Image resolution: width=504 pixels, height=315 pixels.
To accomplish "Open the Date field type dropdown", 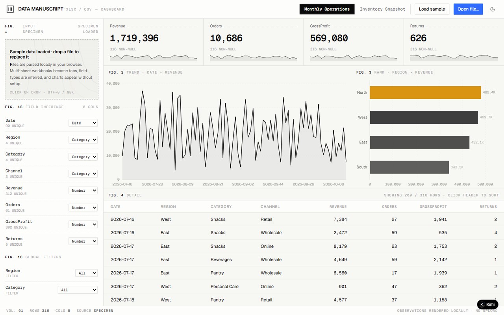I will point(83,123).
